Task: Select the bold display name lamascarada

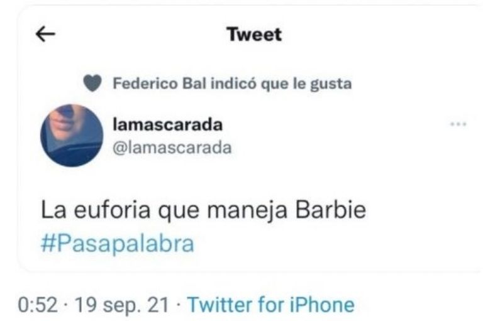Action: [x=167, y=124]
